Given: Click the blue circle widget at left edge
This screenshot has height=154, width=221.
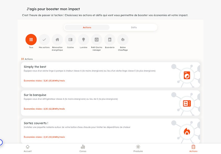Looking at the screenshot, I should [x=1, y=142].
